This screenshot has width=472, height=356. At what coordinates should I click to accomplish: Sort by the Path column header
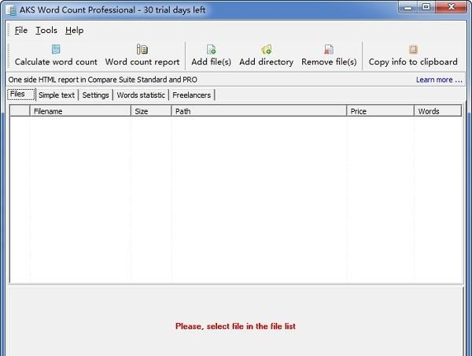(259, 111)
